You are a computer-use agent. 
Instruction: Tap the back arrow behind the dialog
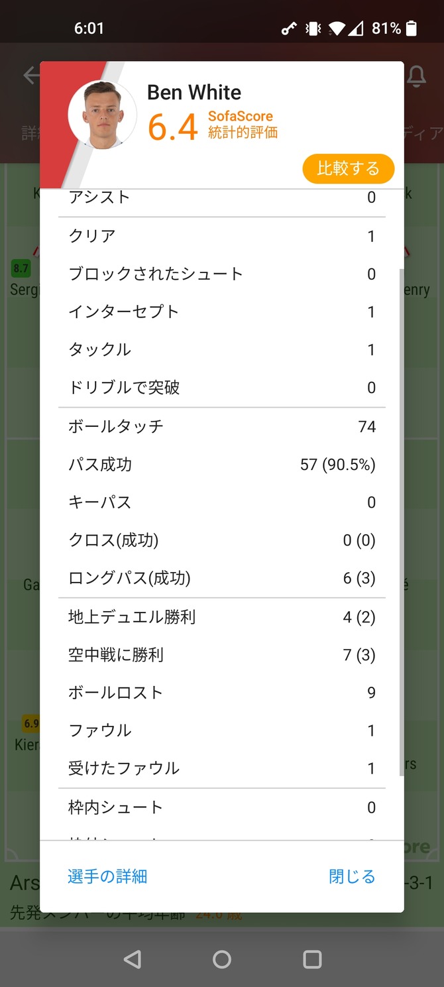click(x=30, y=76)
